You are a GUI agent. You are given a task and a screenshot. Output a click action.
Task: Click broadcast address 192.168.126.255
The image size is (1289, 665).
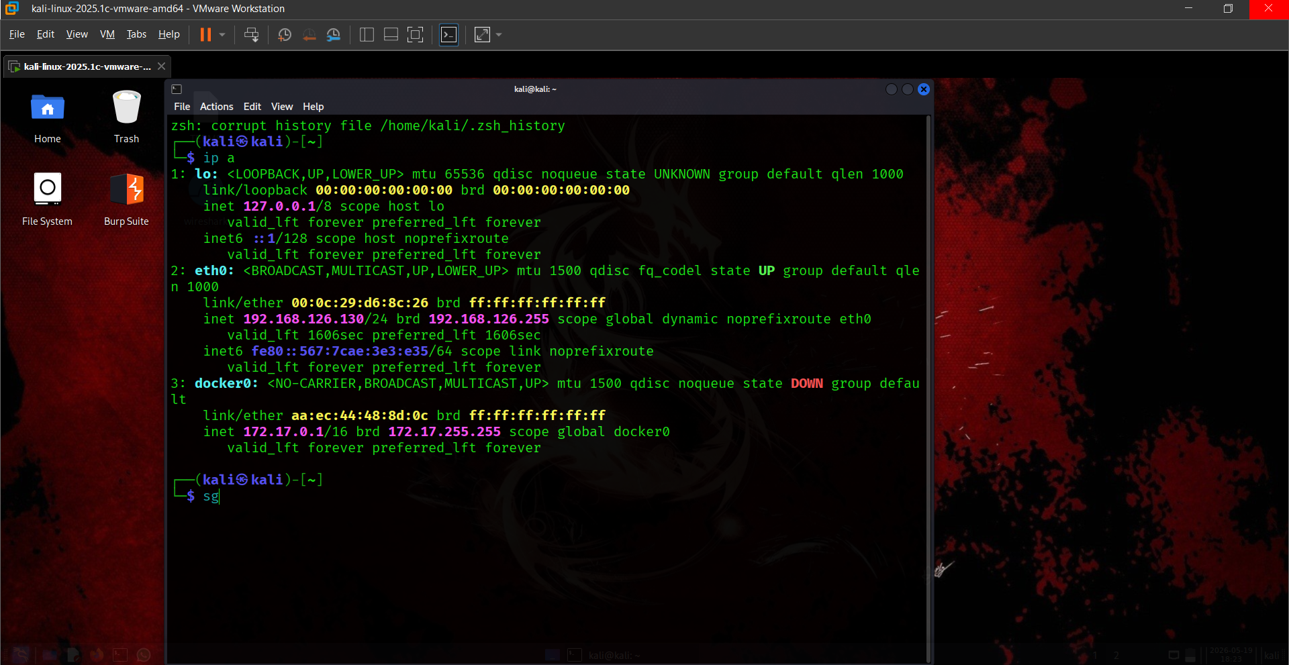tap(489, 319)
